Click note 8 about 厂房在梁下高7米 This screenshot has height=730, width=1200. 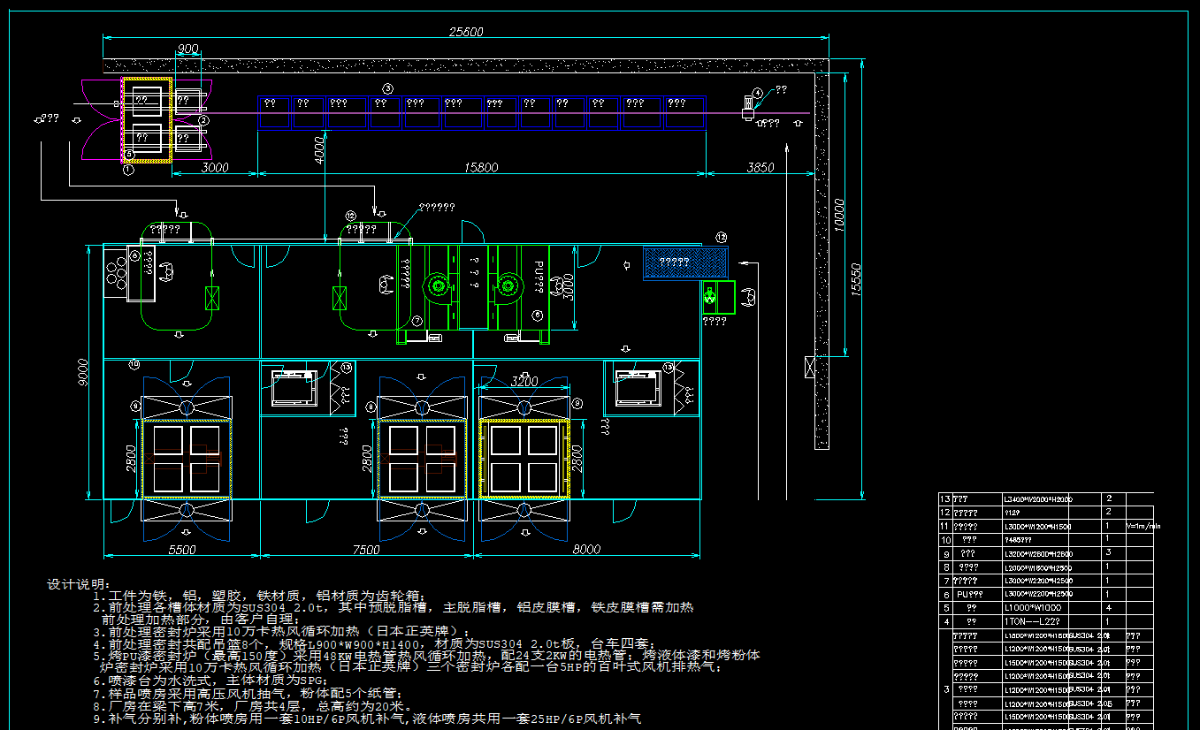click(x=253, y=706)
